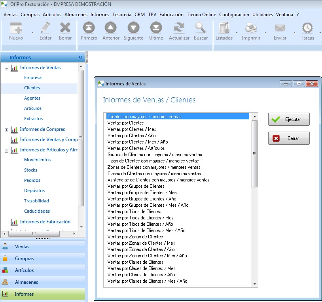Expand the Informes de Compras tree node

(7, 130)
